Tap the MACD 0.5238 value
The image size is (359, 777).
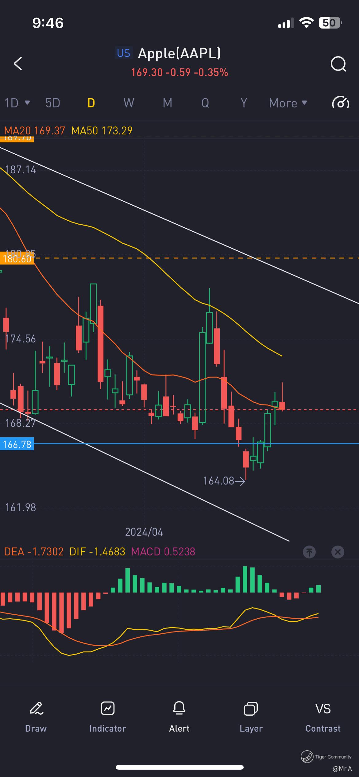click(x=163, y=552)
